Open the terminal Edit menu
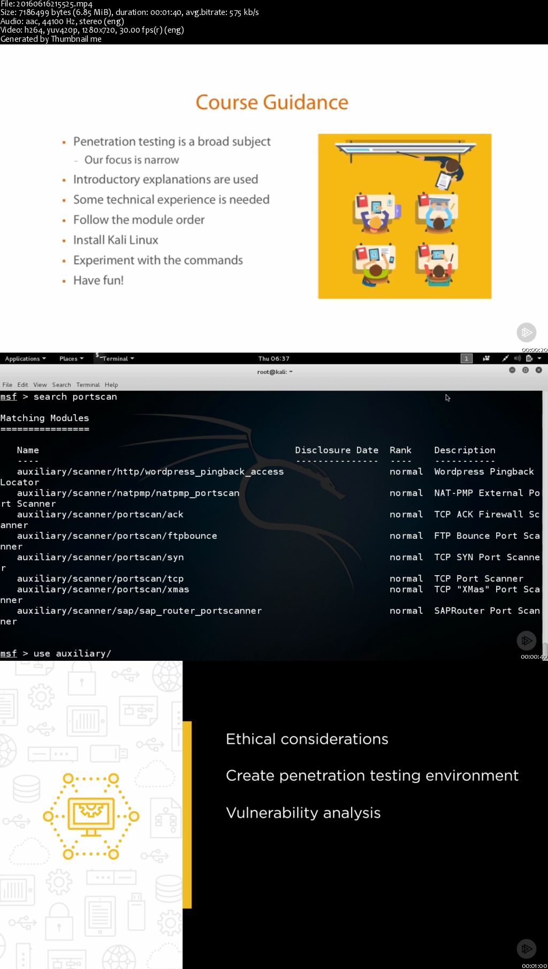548x969 pixels. 22,385
